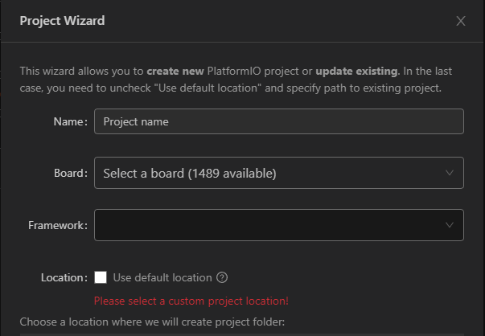This screenshot has width=485, height=336.
Task: Click the Board field chevron arrow
Action: 450,173
